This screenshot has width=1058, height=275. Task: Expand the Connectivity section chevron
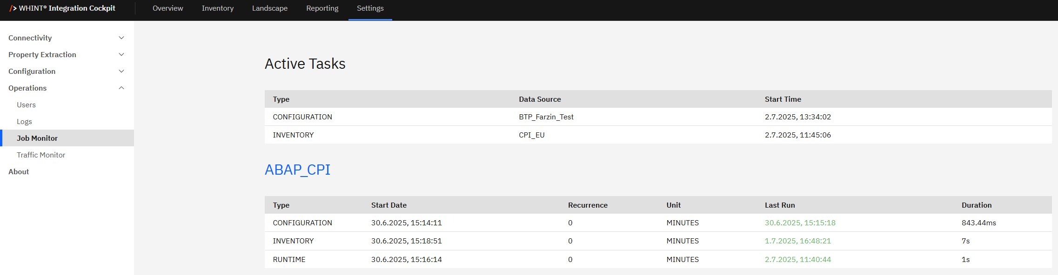tap(121, 38)
